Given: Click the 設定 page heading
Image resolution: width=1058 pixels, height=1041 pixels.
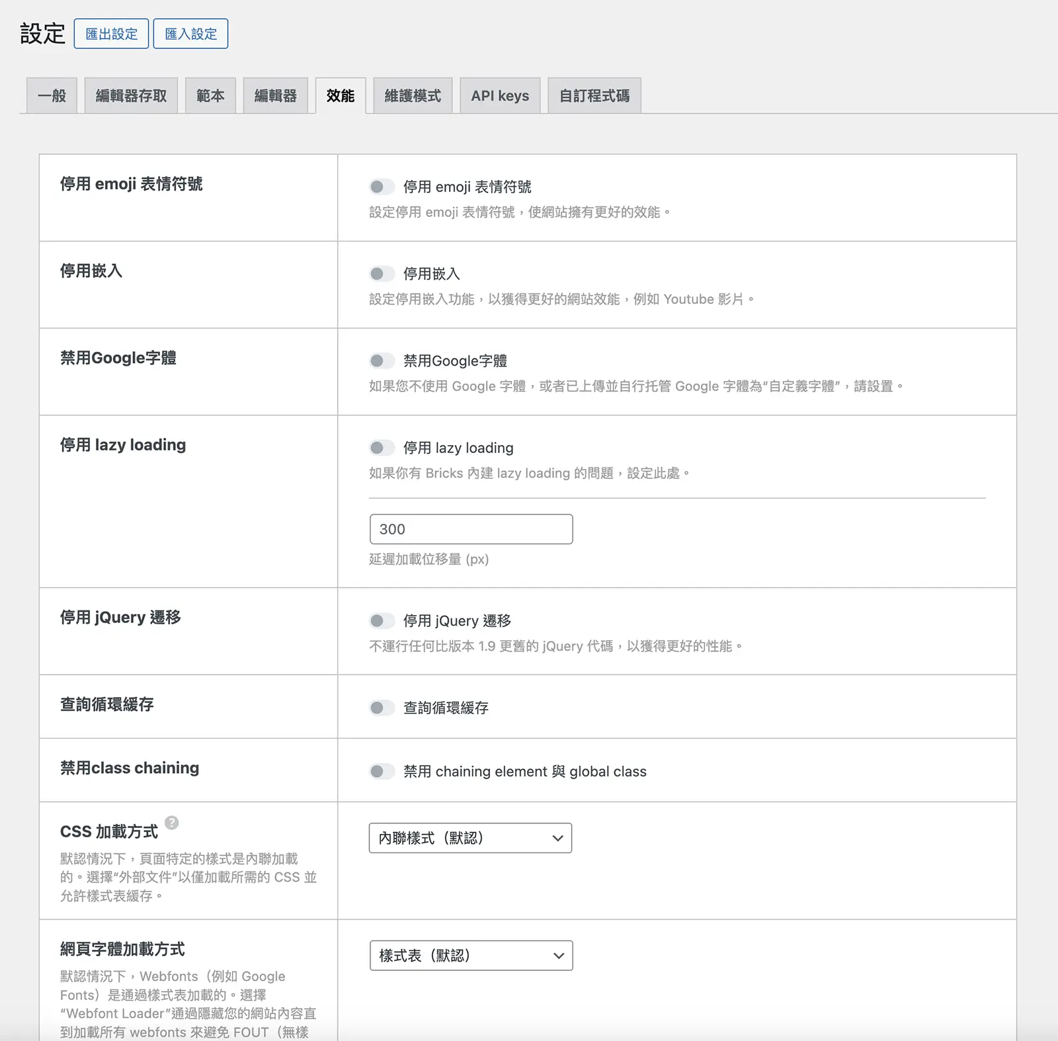Looking at the screenshot, I should tap(43, 34).
